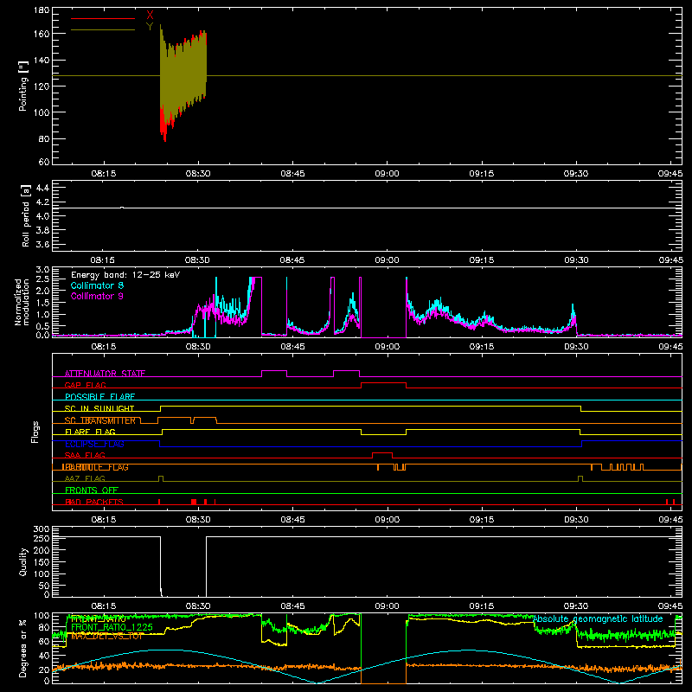Click the raised GAP_FLAG pulse segment
Image resolution: width=692 pixels, height=692 pixels.
pos(383,383)
